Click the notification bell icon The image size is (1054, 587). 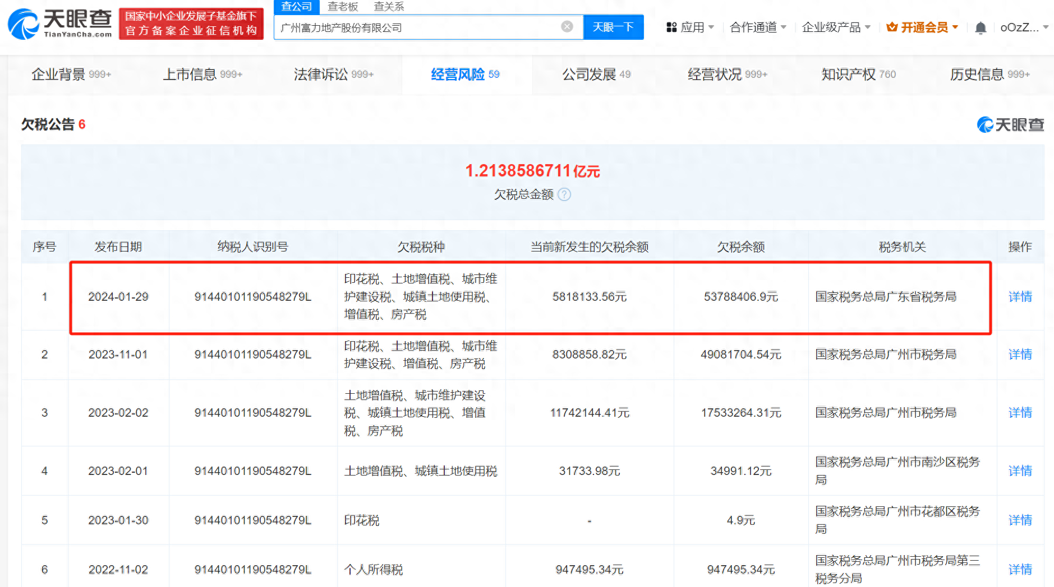pos(981,27)
